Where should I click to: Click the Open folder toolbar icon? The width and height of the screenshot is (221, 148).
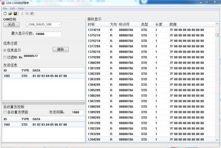10,14
